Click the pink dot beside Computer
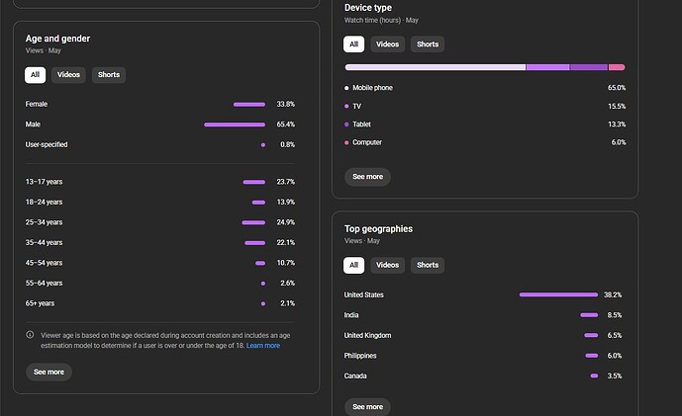The height and width of the screenshot is (416, 682). (346, 142)
